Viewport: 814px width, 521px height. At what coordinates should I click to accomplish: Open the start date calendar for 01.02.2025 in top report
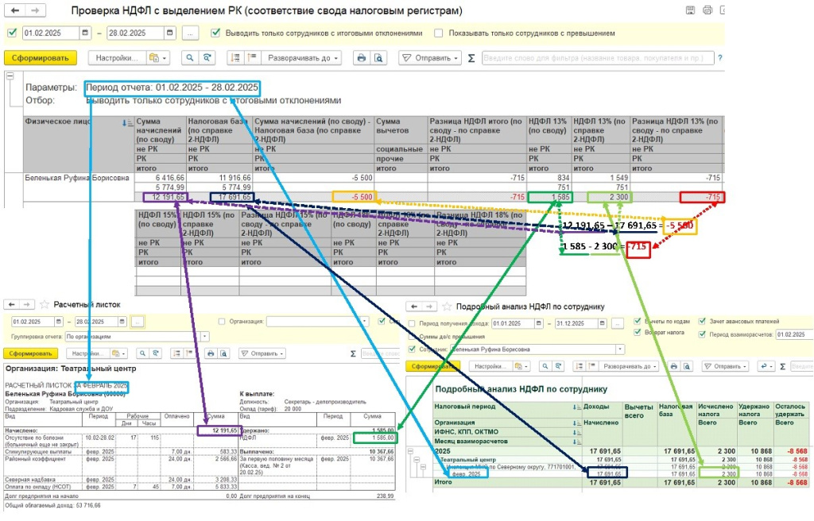coord(85,33)
